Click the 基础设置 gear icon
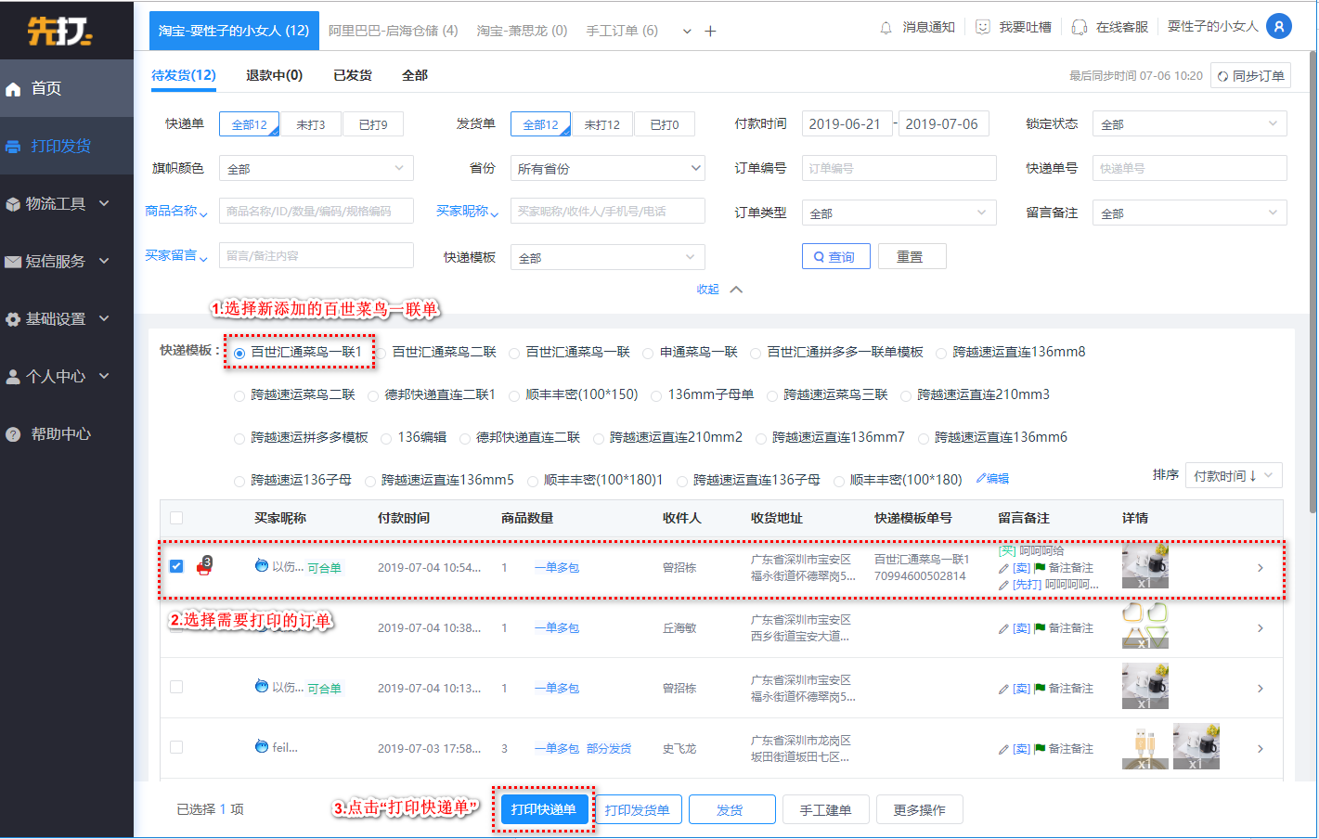 pos(13,319)
